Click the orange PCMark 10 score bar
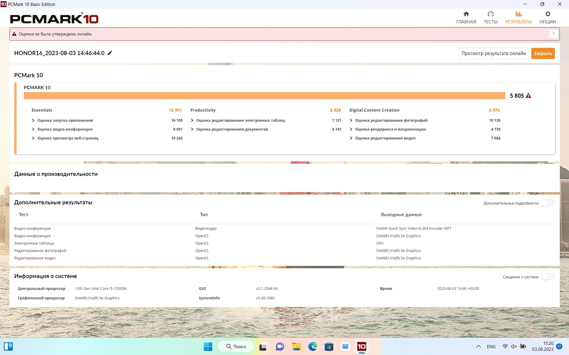Screen dimensions: 569x355 coord(264,96)
